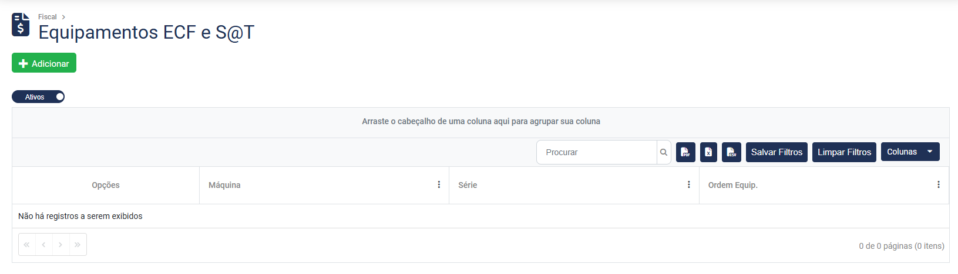The height and width of the screenshot is (274, 958).
Task: Open the Colunas dropdown
Action: coord(910,152)
